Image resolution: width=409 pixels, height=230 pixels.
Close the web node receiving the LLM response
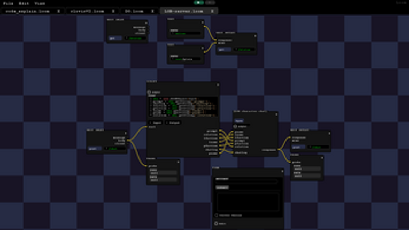pyautogui.click(x=329, y=133)
